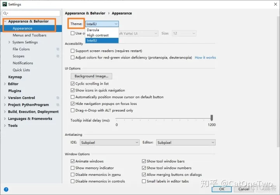Collapse the Appearance & Behavior tree node
Image resolution: width=280 pixels, height=195 pixels.
[x=5, y=21]
